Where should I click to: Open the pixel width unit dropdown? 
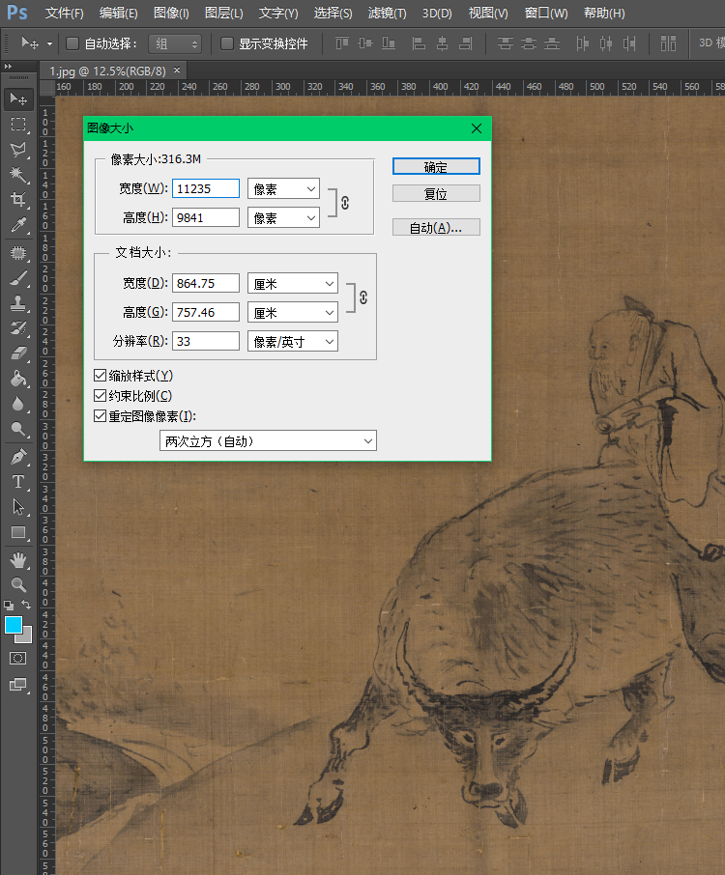click(284, 188)
